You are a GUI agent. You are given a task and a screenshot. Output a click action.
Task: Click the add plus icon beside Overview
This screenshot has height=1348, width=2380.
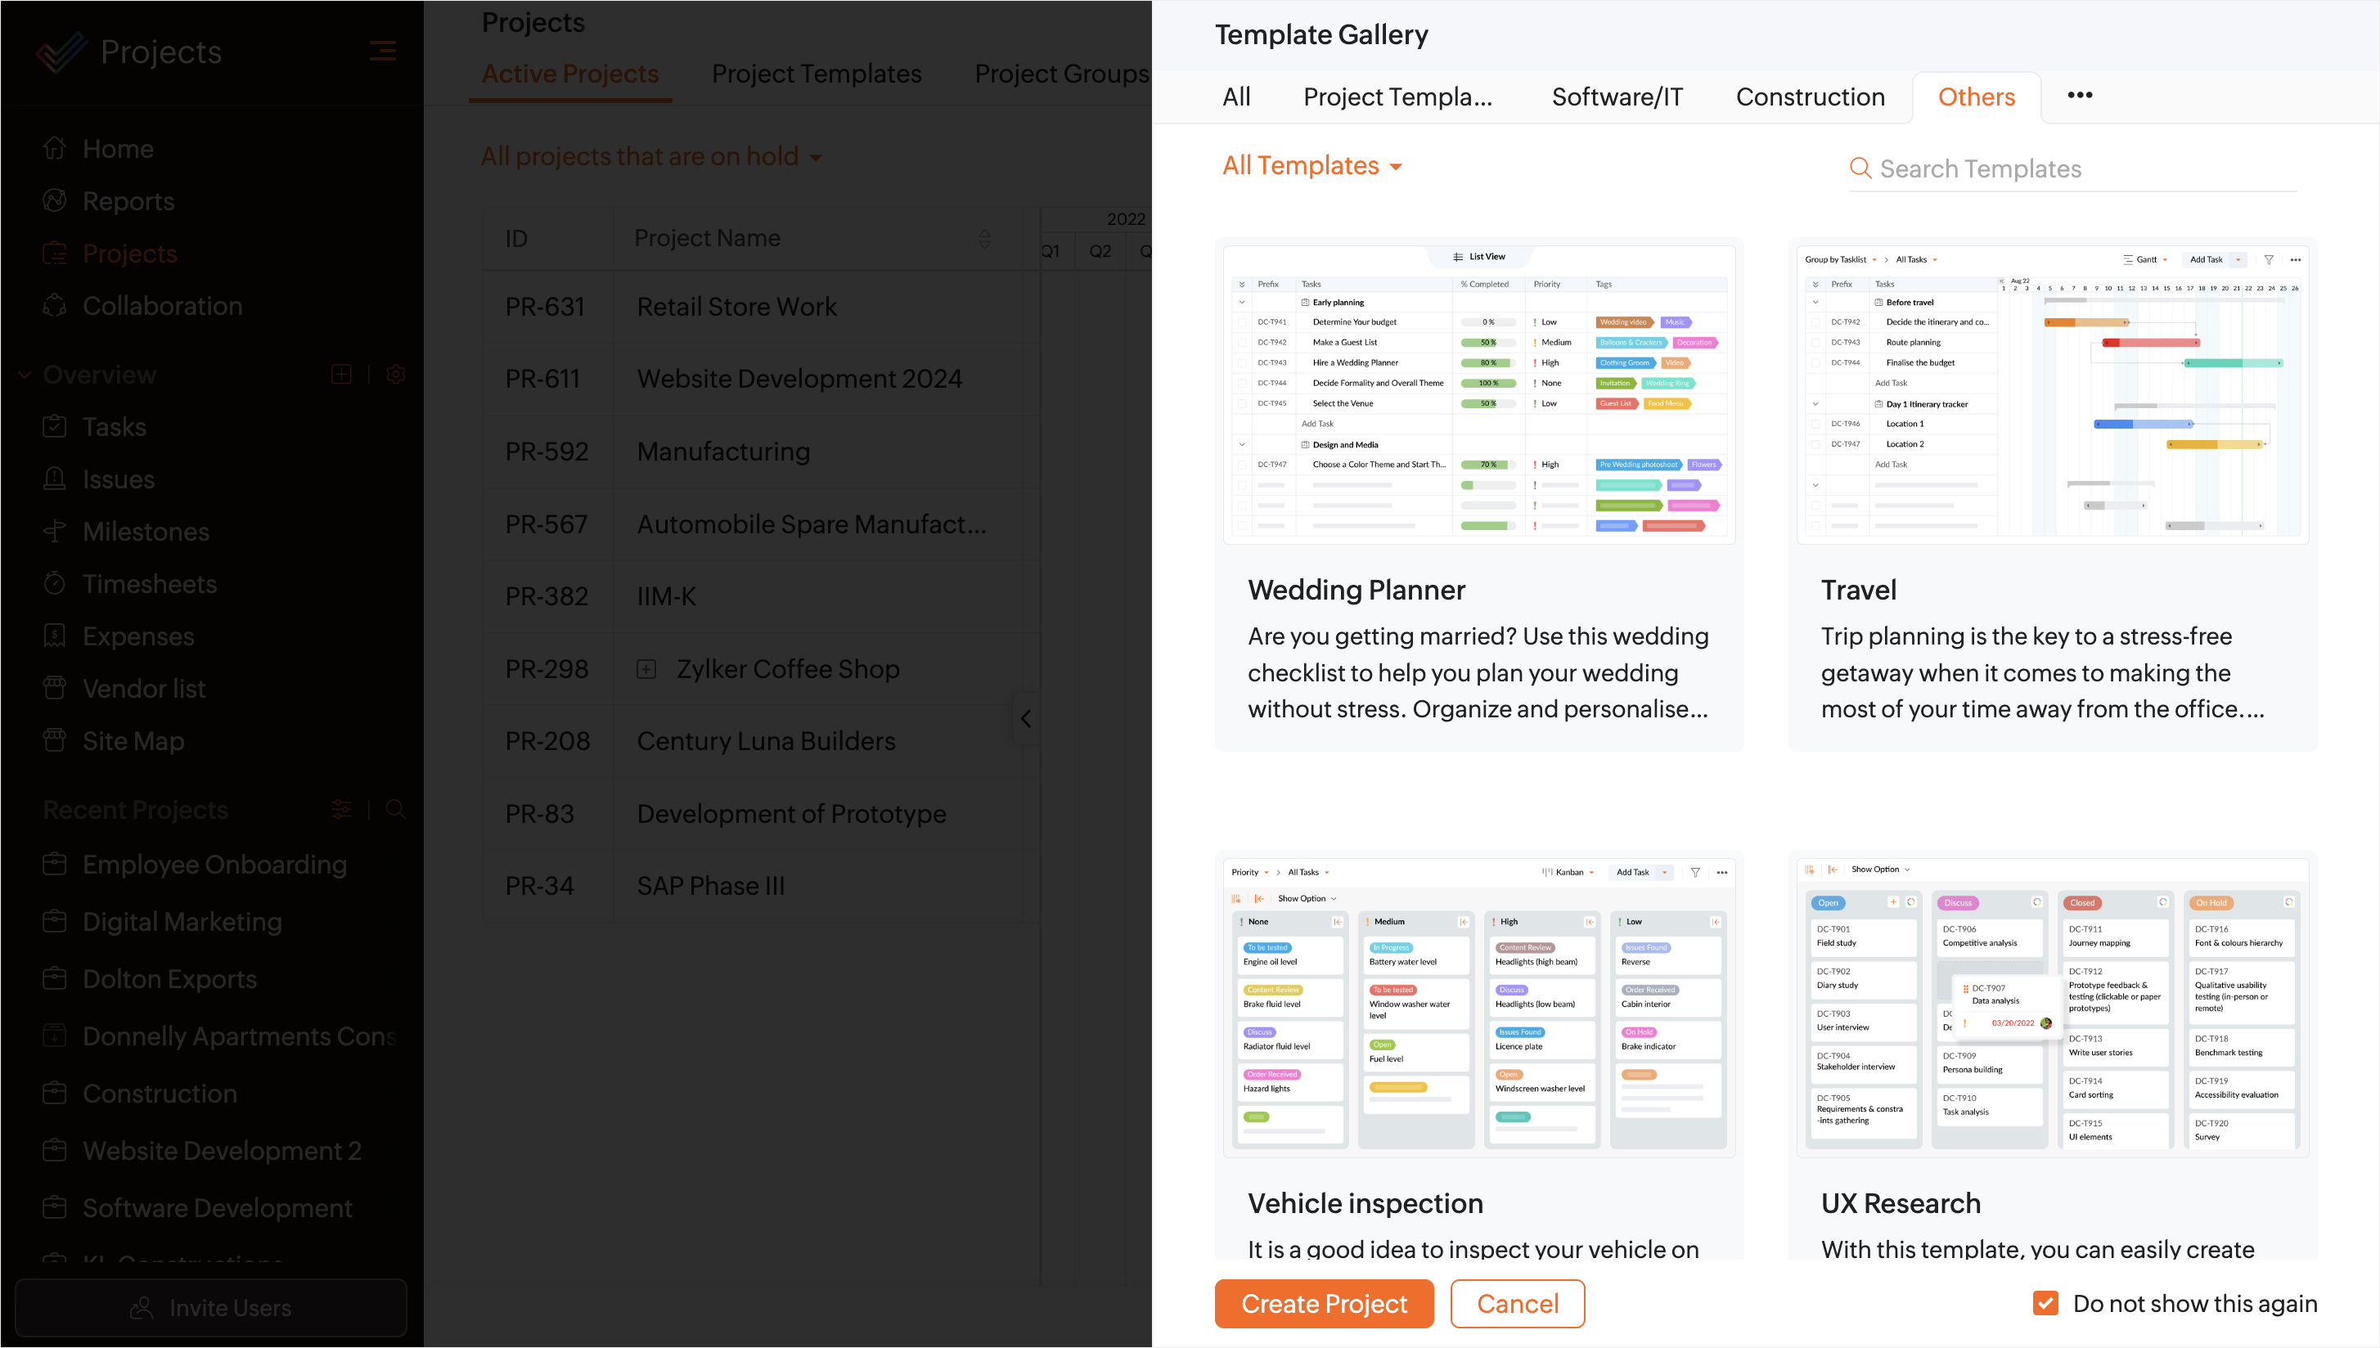(x=341, y=374)
